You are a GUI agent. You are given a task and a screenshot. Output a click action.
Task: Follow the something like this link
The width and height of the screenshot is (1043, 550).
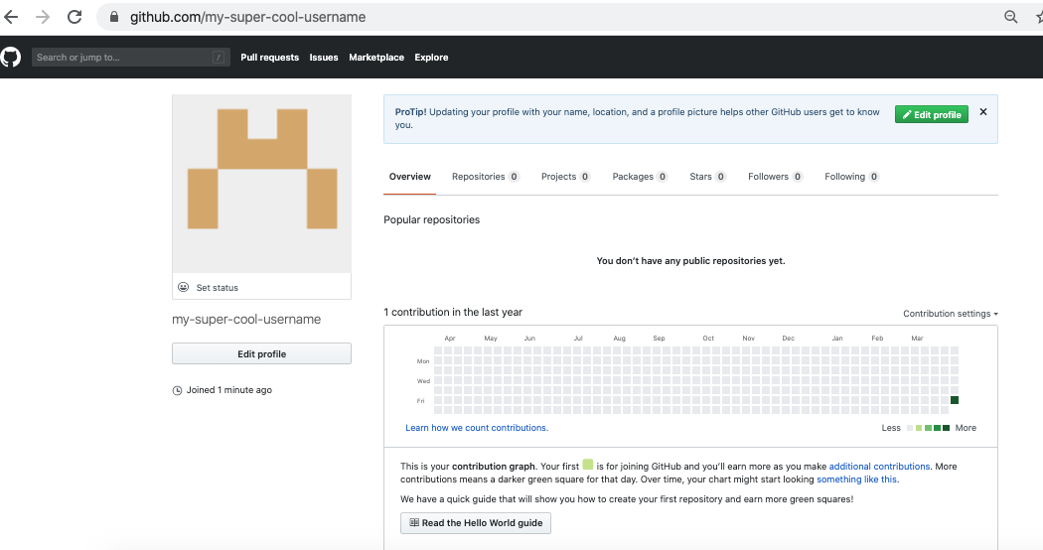pyautogui.click(x=856, y=479)
